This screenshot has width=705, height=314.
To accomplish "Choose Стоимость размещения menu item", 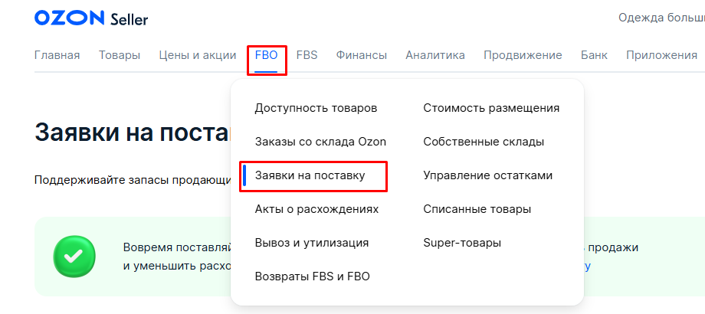I will pyautogui.click(x=491, y=108).
